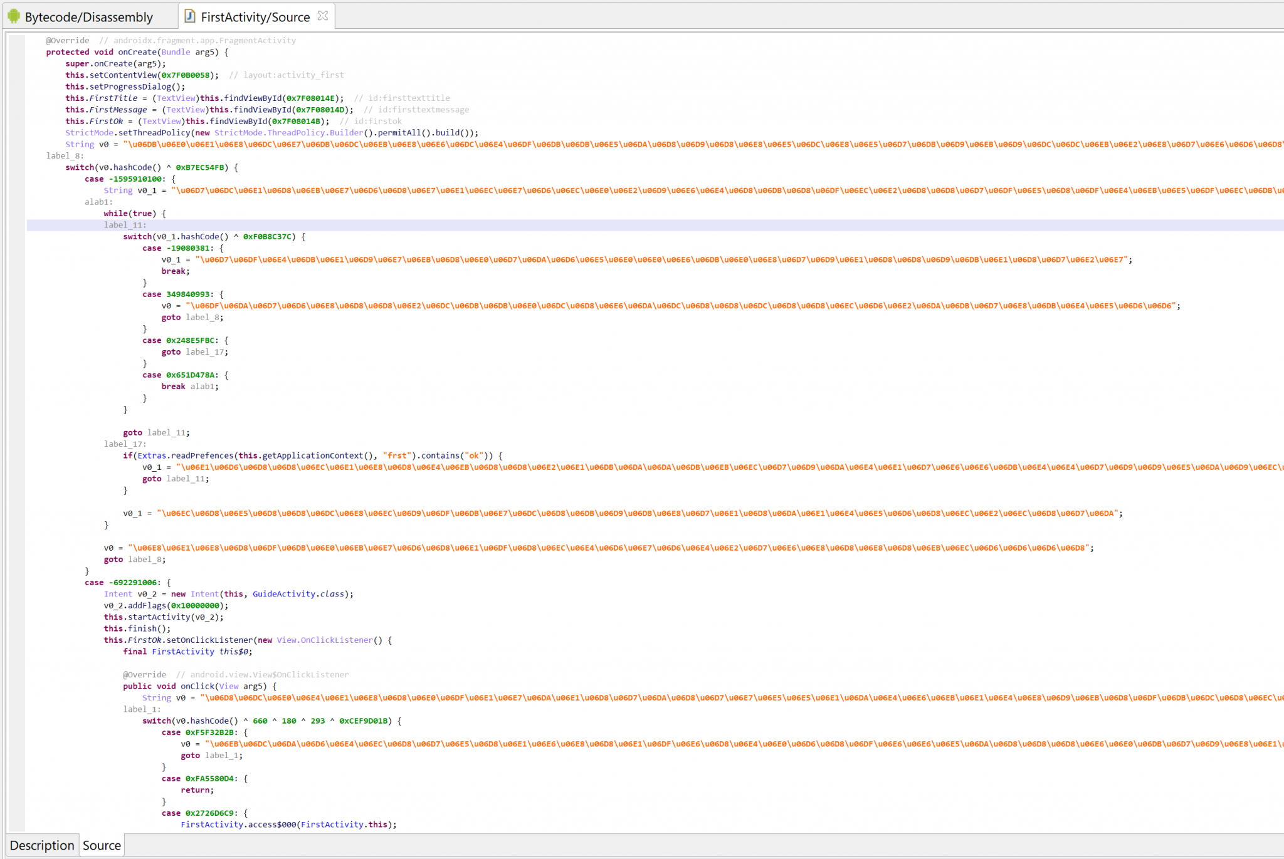
Task: Open the Description tab at the bottom
Action: point(41,845)
